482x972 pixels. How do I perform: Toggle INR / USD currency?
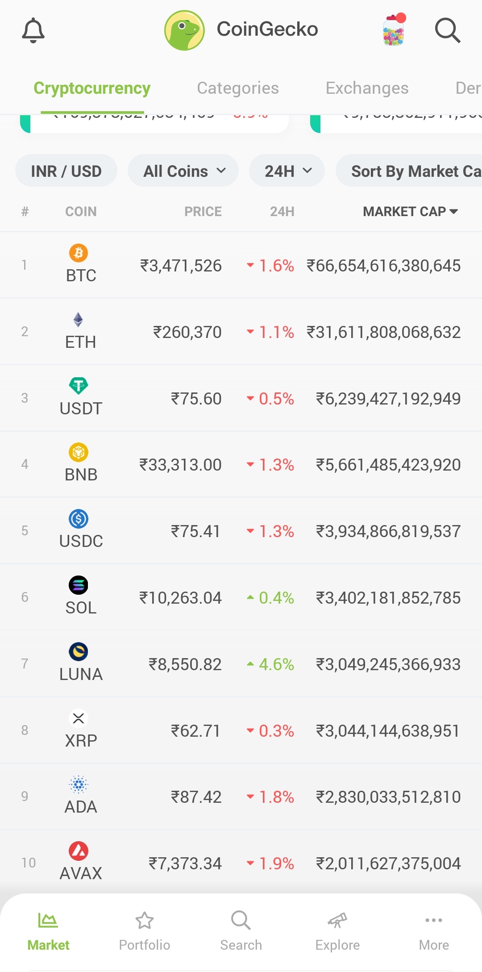(66, 171)
